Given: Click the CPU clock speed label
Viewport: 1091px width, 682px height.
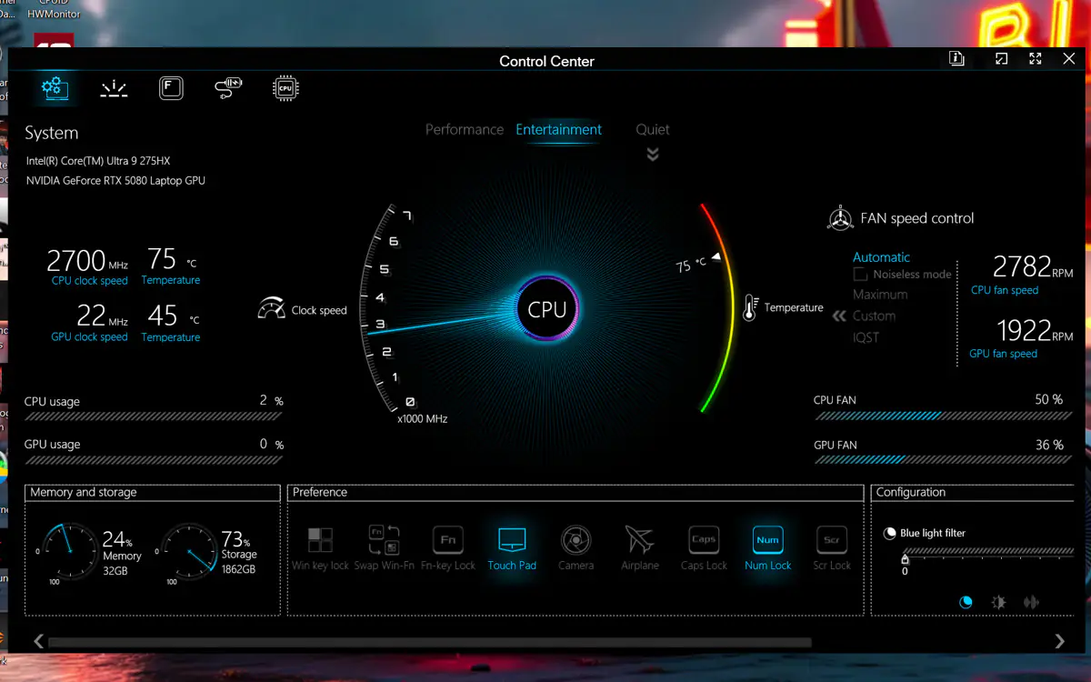Looking at the screenshot, I should click(90, 281).
